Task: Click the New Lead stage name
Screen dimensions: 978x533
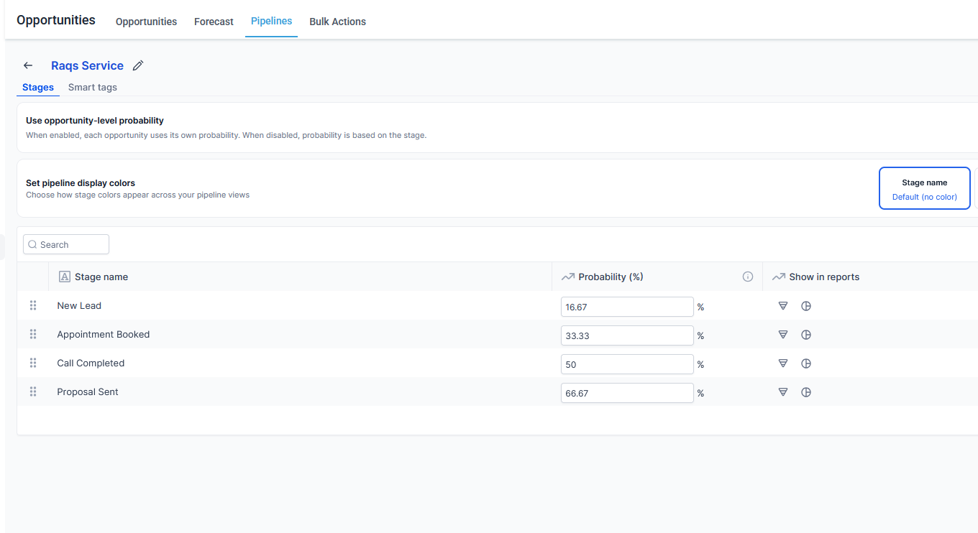Action: (x=79, y=305)
